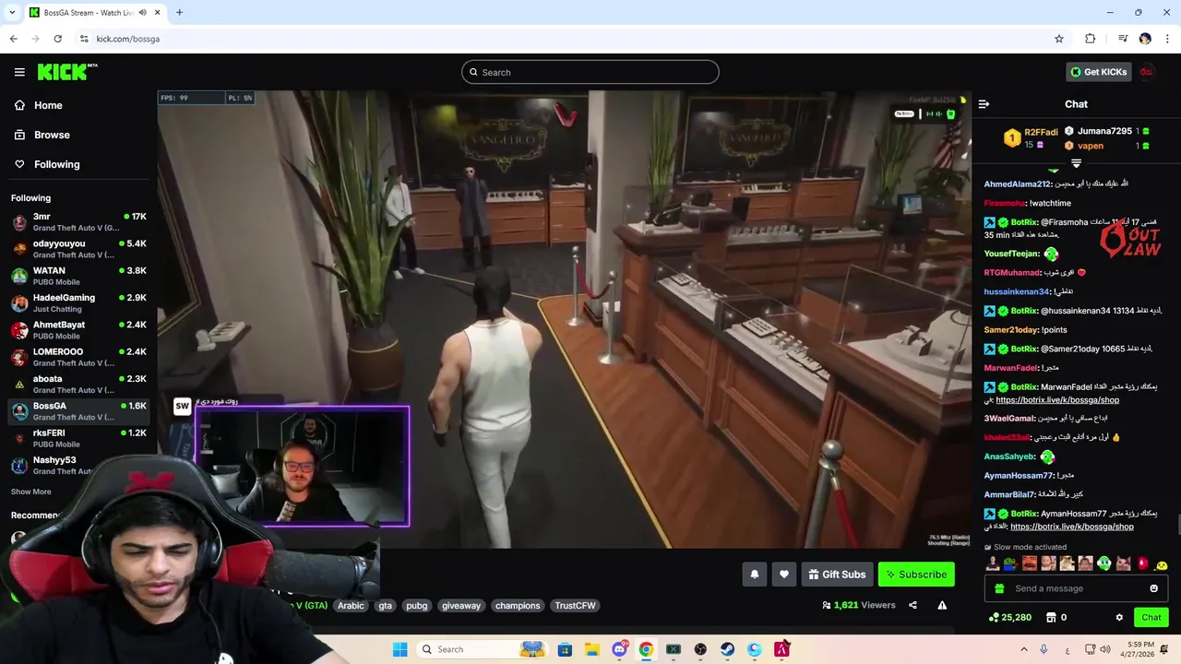Open botrix.live shop link in MarwanFadel reply
This screenshot has width=1181, height=664.
[x=1057, y=400]
